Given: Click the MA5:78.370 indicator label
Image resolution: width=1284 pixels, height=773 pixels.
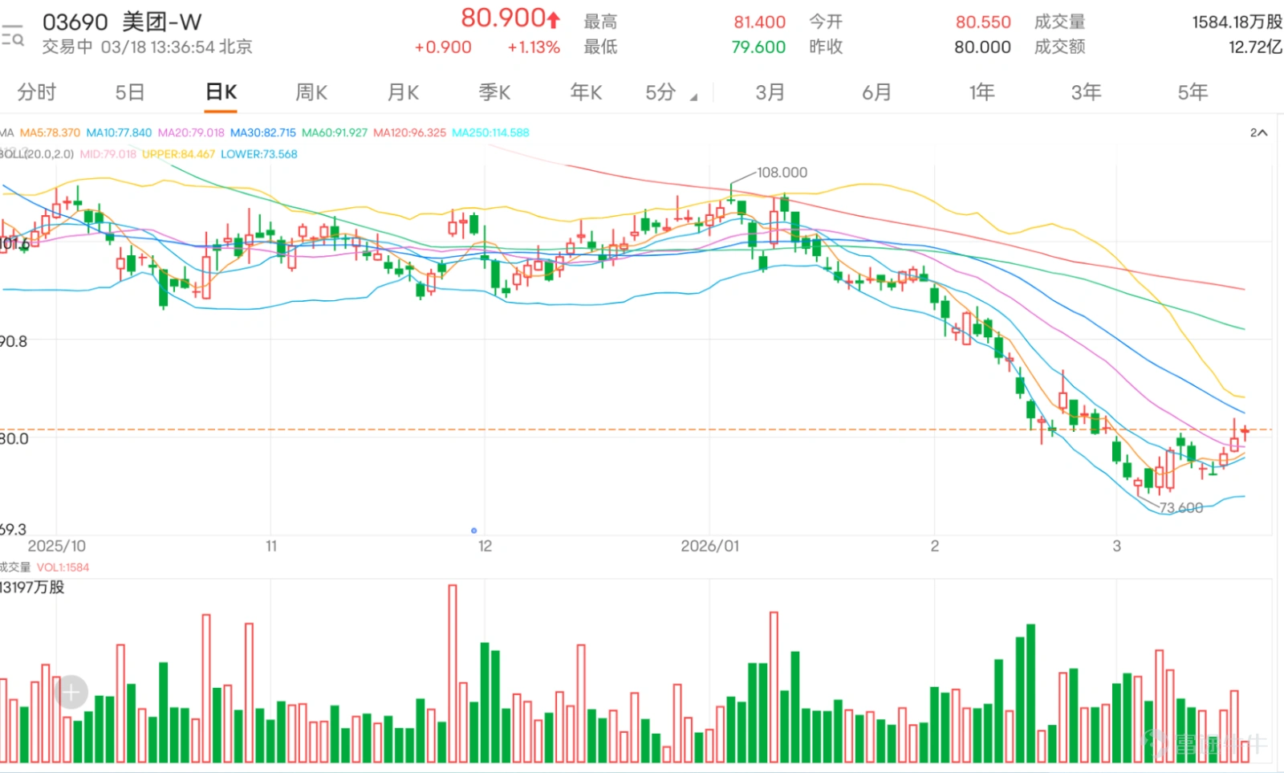Looking at the screenshot, I should coord(50,132).
